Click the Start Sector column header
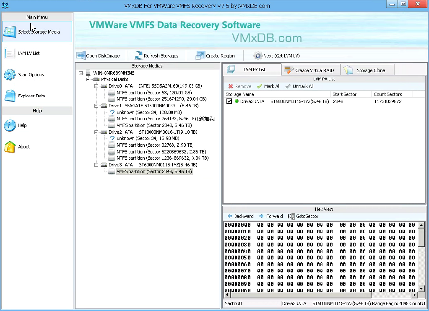Image resolution: width=429 pixels, height=311 pixels. [x=351, y=94]
